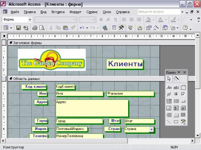Image resolution: width=201 pixels, height=150 pixels.
Task: Select the Rectangle tool in toolbox
Action: [176, 122]
